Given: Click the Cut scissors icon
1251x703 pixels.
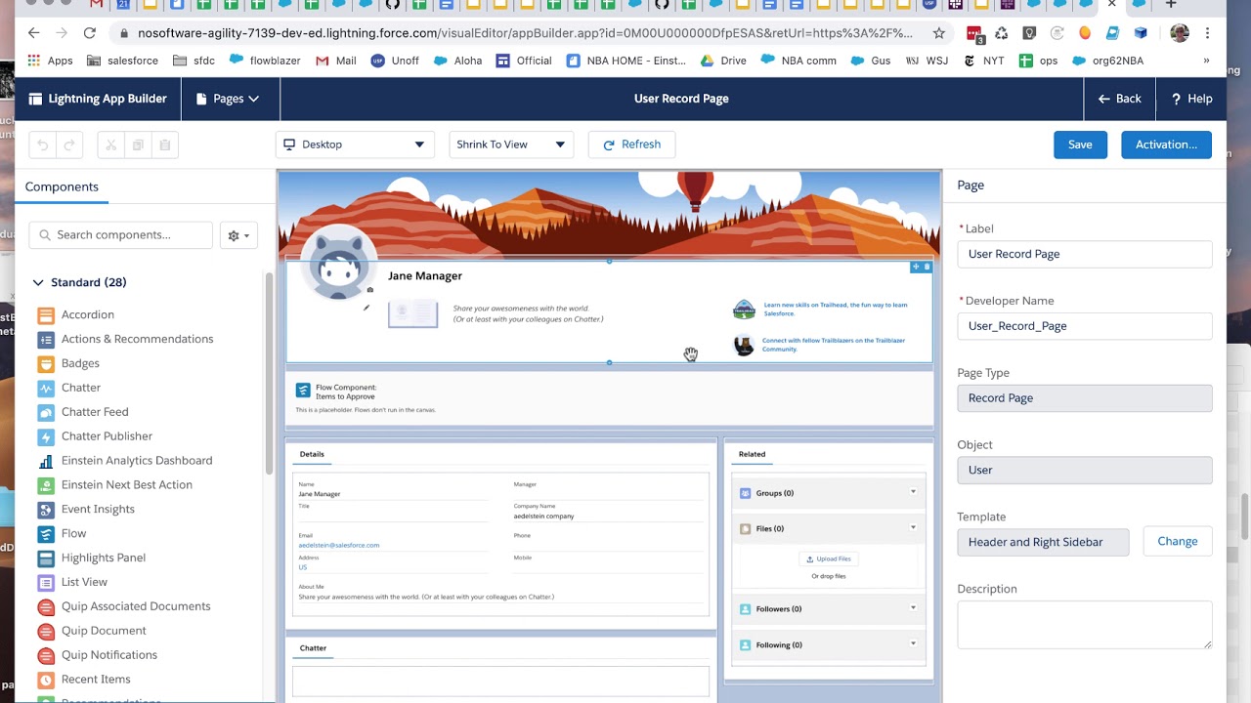Looking at the screenshot, I should [x=111, y=145].
